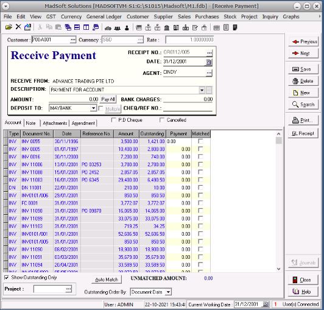Viewport: 324px width, 310px height.
Task: Open the File menu
Action: point(8,16)
